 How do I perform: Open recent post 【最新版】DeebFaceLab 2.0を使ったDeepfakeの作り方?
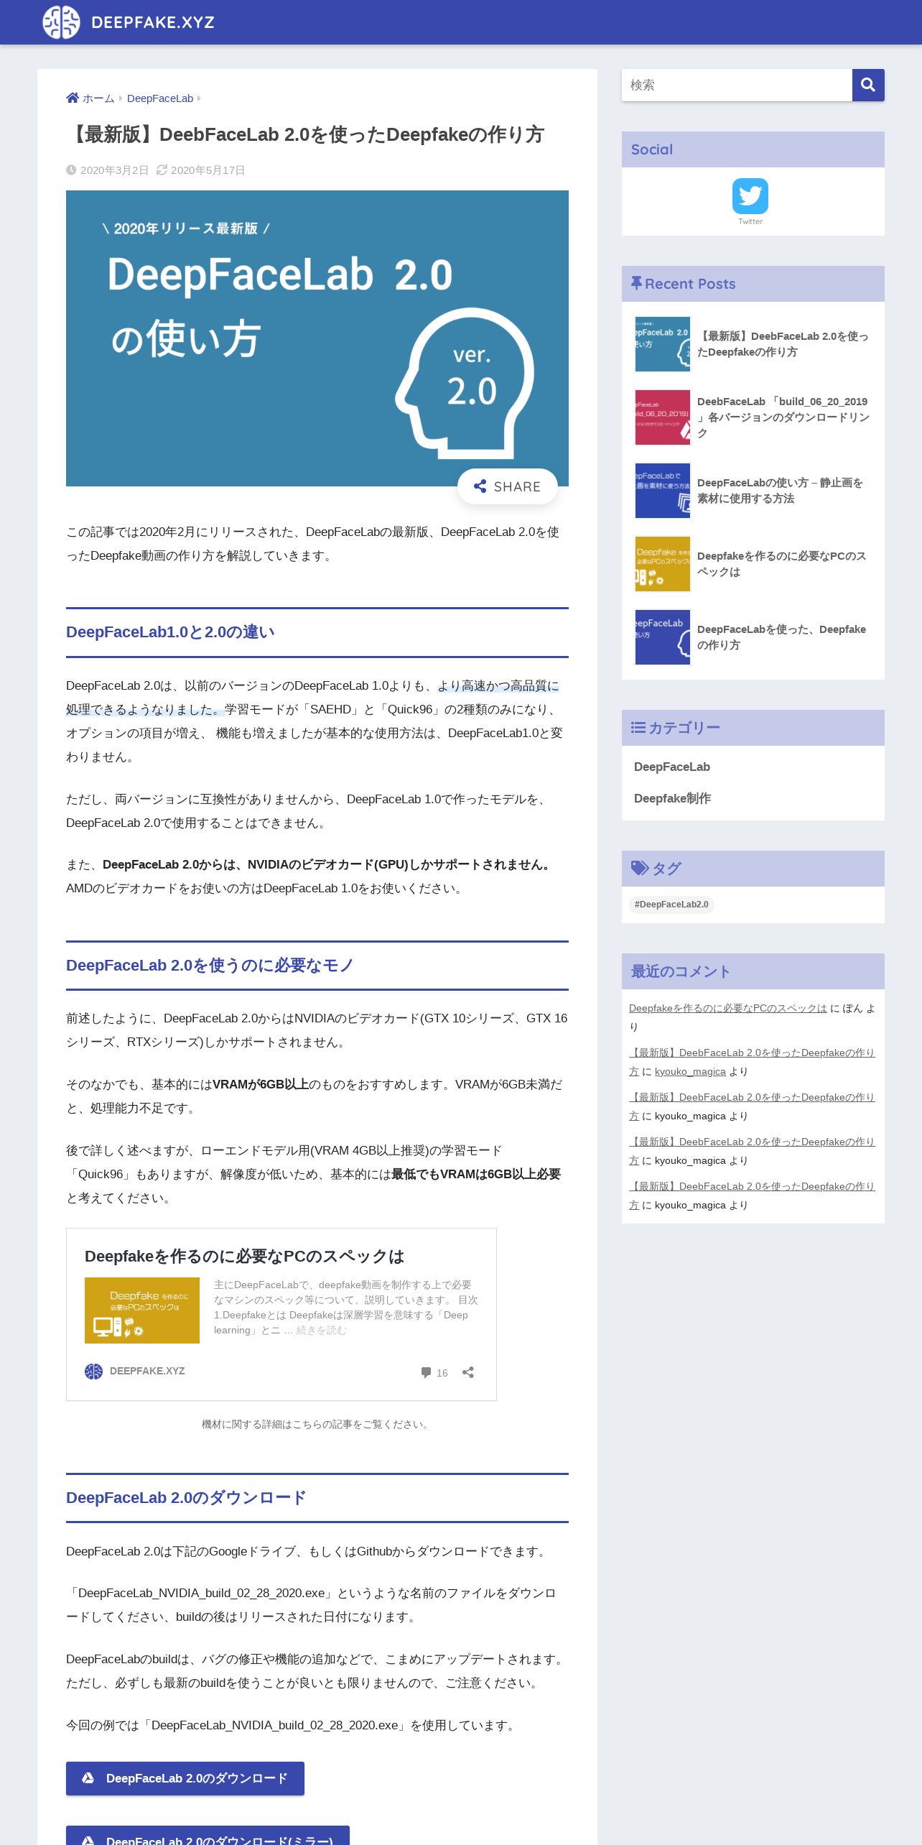(x=783, y=344)
